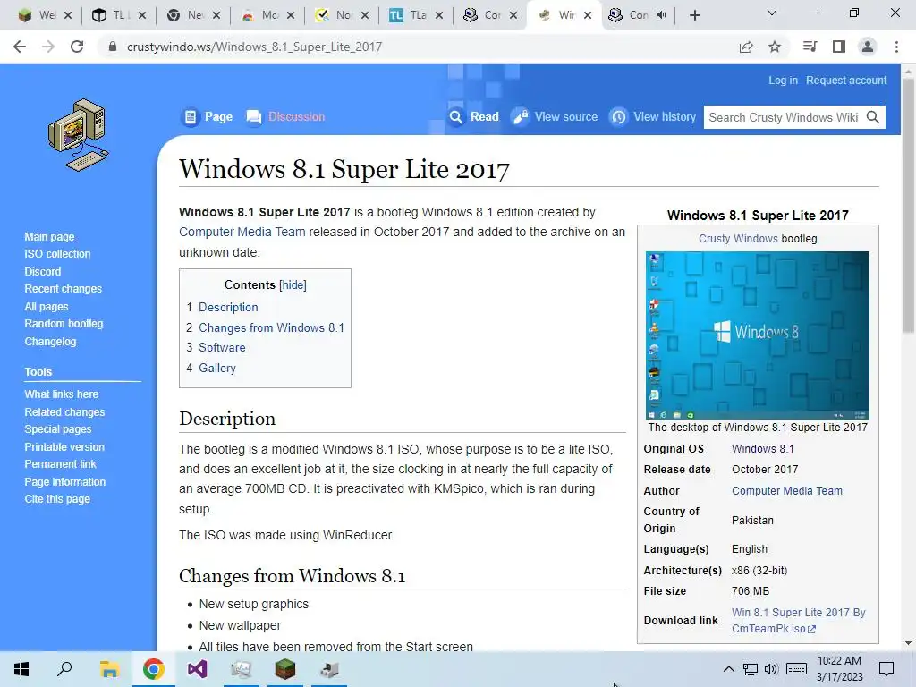Click Discord sidebar link

(43, 272)
